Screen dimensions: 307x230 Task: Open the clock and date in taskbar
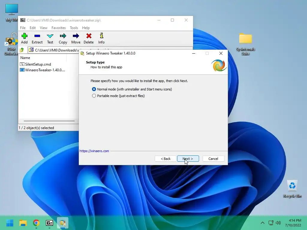[293, 223]
